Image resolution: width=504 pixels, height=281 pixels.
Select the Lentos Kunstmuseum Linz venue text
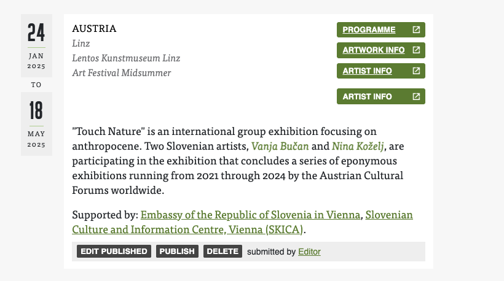pos(126,58)
